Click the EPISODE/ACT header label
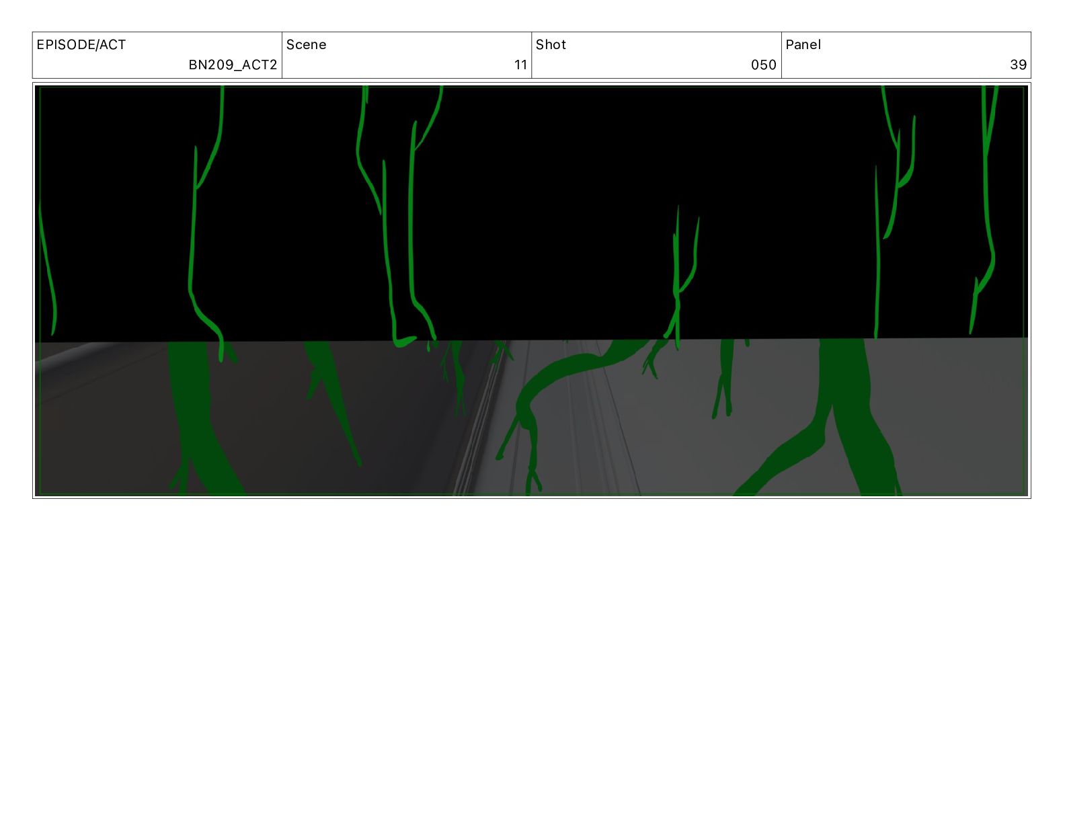The height and width of the screenshot is (823, 1065). [x=81, y=44]
